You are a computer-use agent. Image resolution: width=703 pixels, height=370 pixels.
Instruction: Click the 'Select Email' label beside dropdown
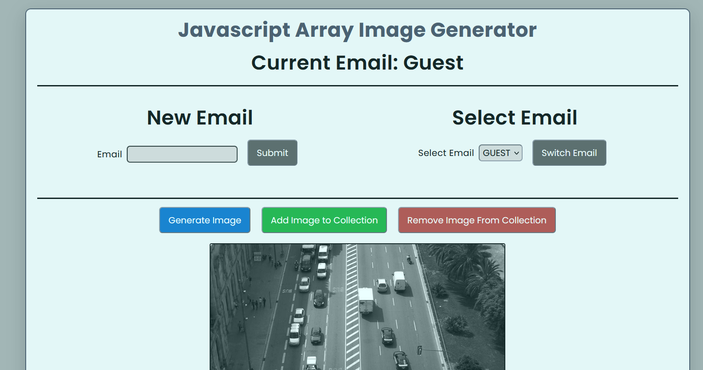pos(446,153)
